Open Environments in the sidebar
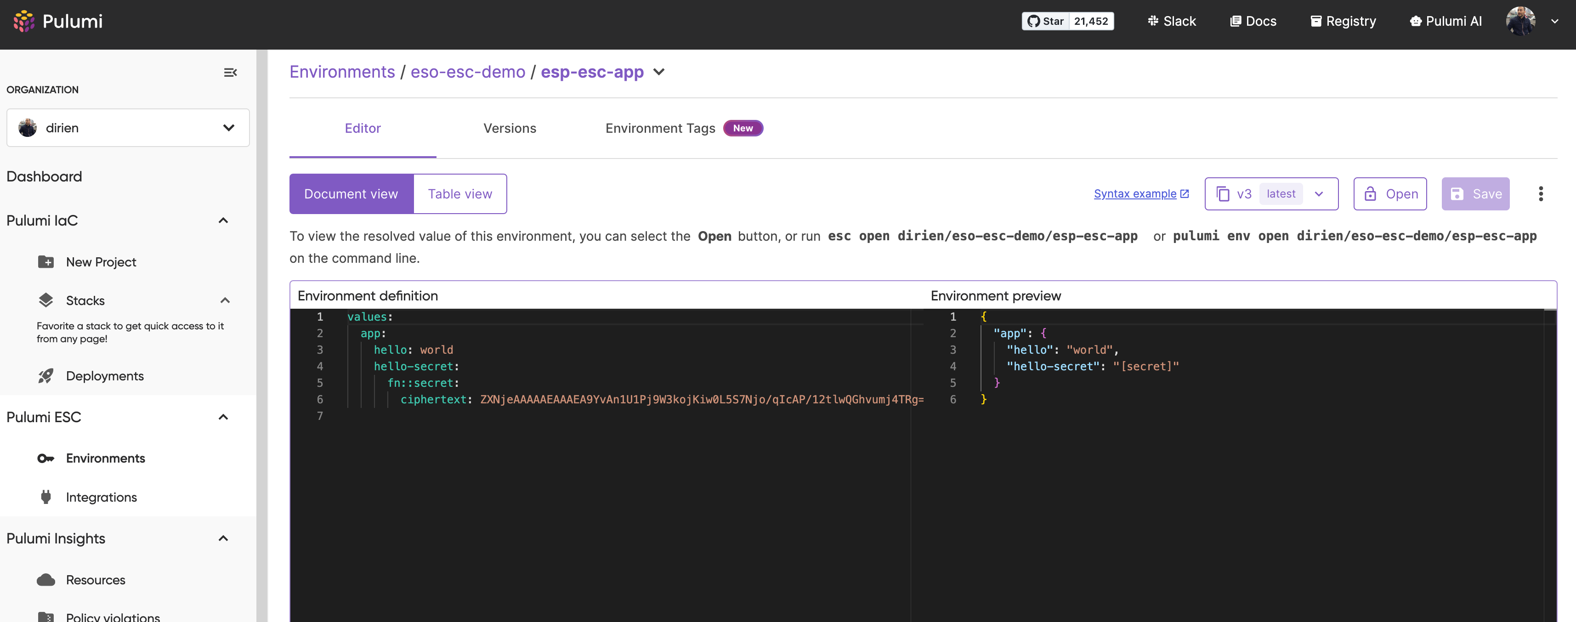 105,459
